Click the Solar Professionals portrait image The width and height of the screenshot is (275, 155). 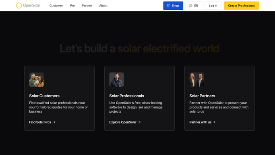[117, 80]
